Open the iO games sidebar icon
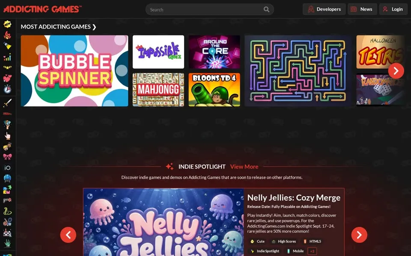This screenshot has height=256, width=411. click(7, 168)
